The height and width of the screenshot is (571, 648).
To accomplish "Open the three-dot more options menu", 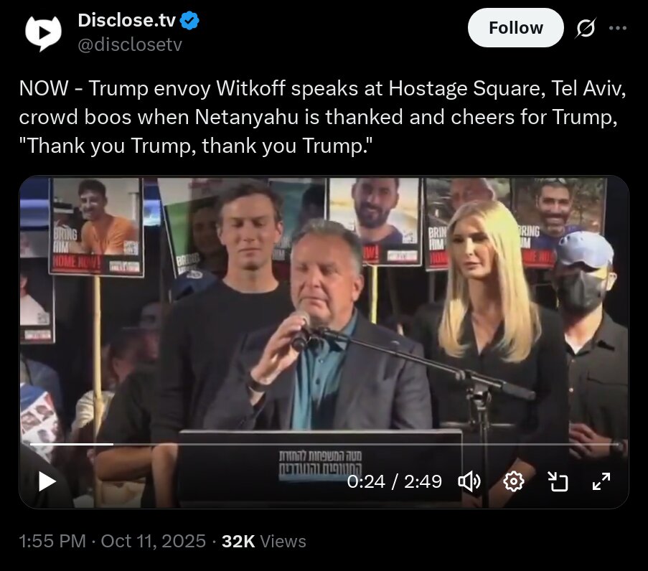I will coord(618,28).
